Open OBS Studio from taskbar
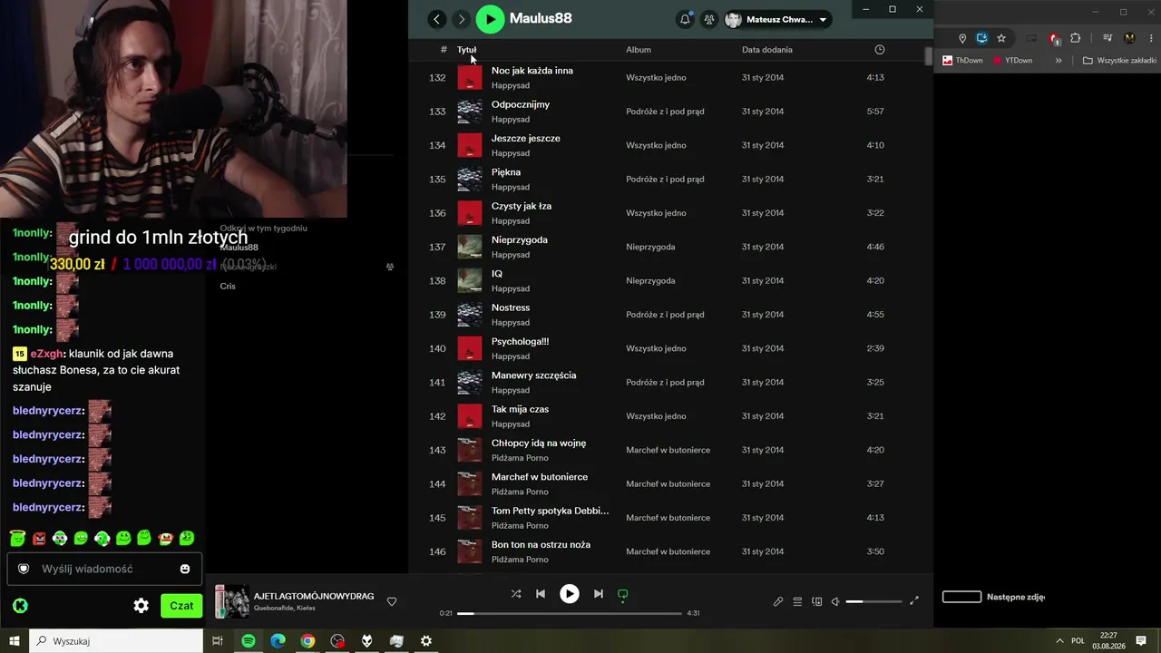 pyautogui.click(x=337, y=641)
